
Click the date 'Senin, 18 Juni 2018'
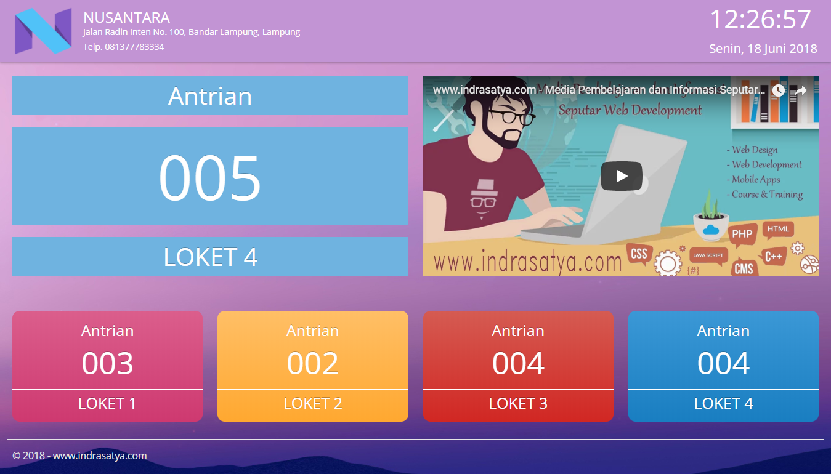(x=763, y=49)
